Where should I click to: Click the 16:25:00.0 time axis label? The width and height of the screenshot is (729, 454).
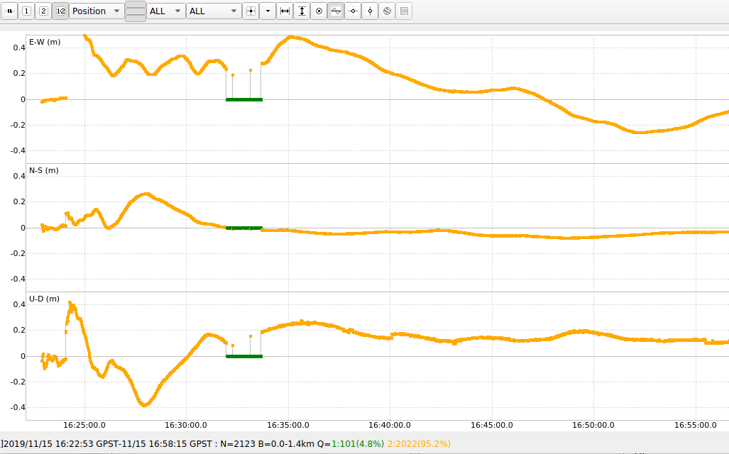[x=84, y=425]
